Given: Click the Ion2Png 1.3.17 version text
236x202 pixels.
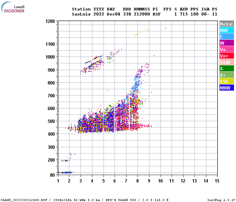Looking at the screenshot, I should coord(221,200).
